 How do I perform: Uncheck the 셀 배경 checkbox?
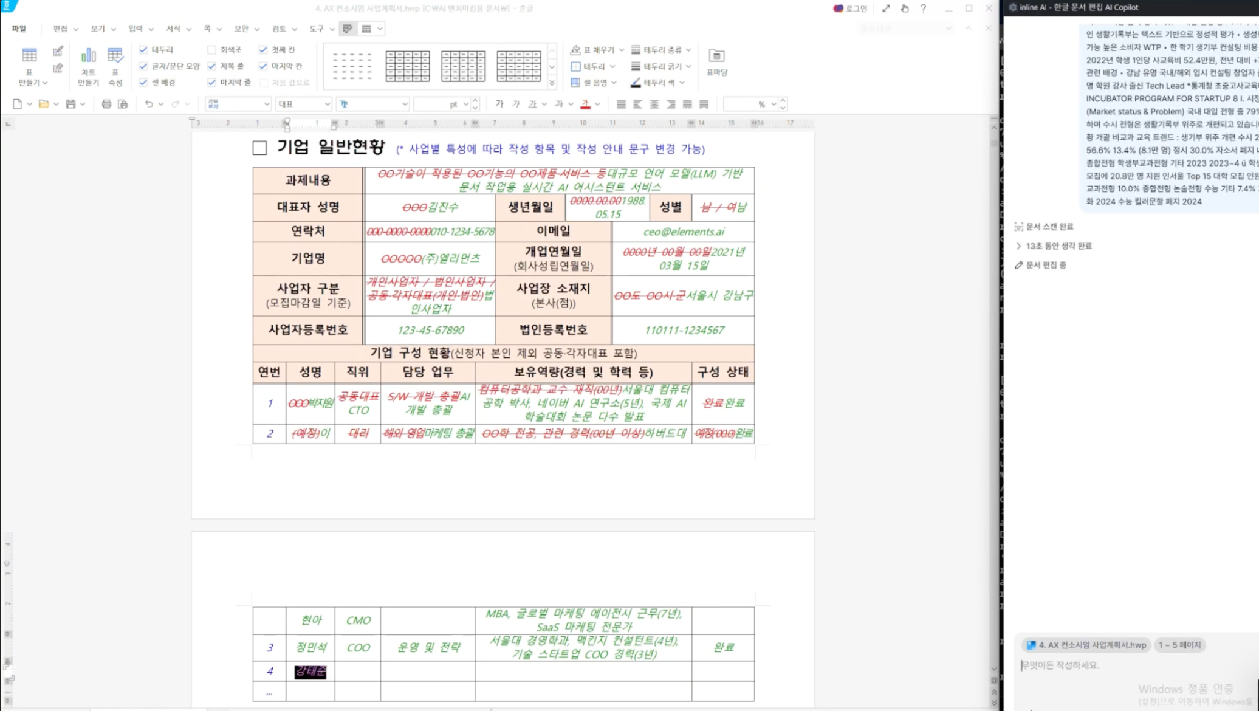coord(143,83)
